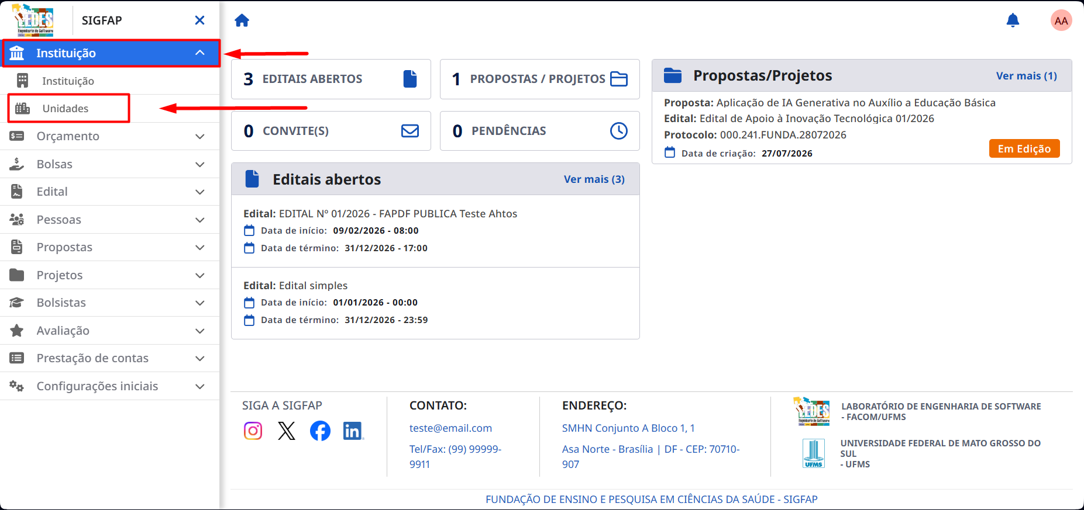Expand the Projetos sidebar menu
Image resolution: width=1084 pixels, height=510 pixels.
click(x=110, y=275)
